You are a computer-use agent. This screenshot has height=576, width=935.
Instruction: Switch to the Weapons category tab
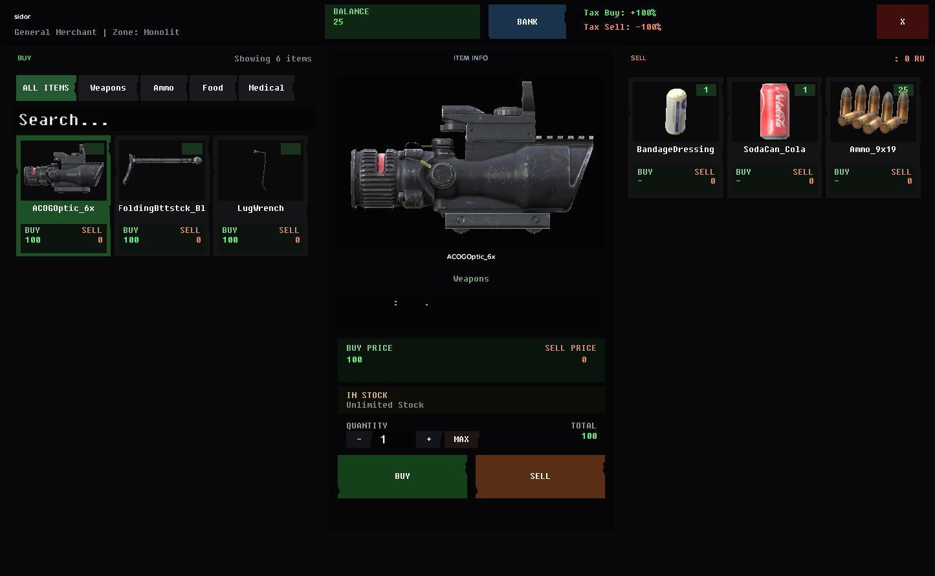point(108,88)
